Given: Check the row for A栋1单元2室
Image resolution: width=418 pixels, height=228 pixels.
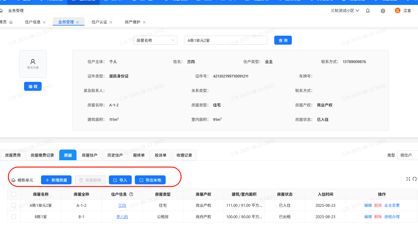Looking at the screenshot, I should click(x=14, y=205).
